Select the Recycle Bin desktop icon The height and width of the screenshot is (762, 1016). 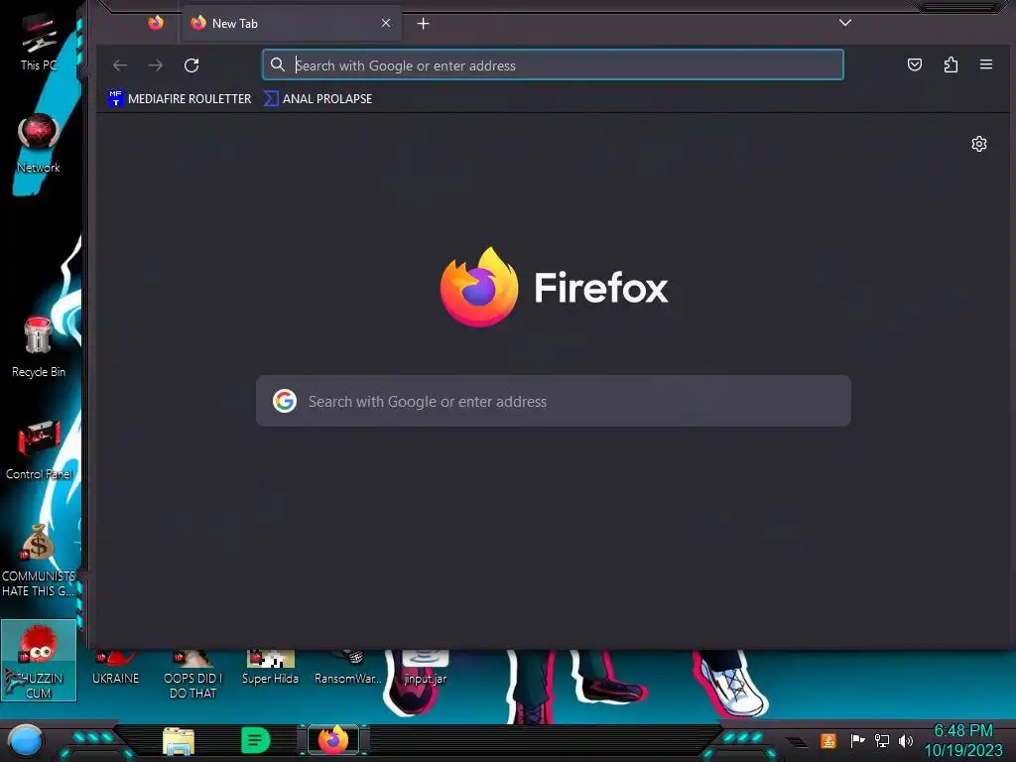(39, 346)
